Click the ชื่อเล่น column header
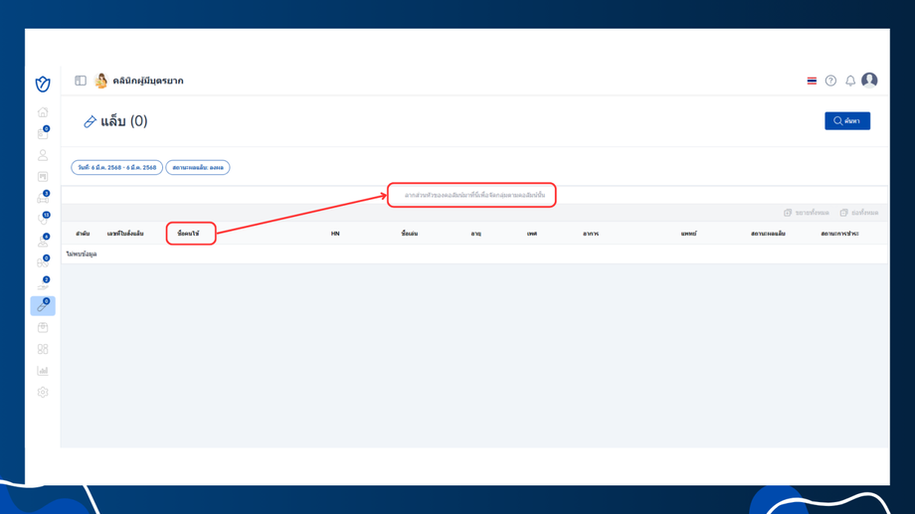This screenshot has height=514, width=915. point(409,234)
